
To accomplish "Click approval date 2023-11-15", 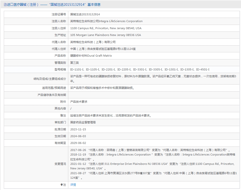I will (x=78, y=129).
